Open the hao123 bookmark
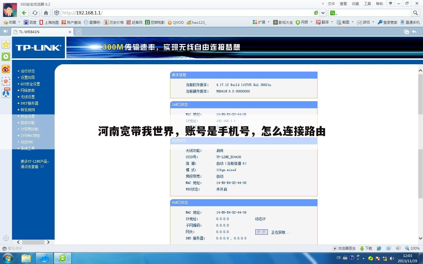 197,22
